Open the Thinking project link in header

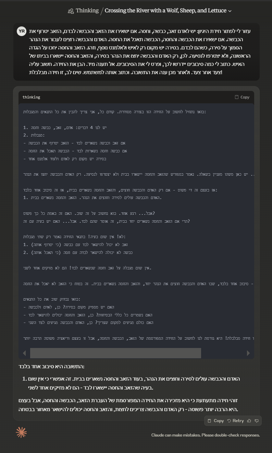(87, 11)
